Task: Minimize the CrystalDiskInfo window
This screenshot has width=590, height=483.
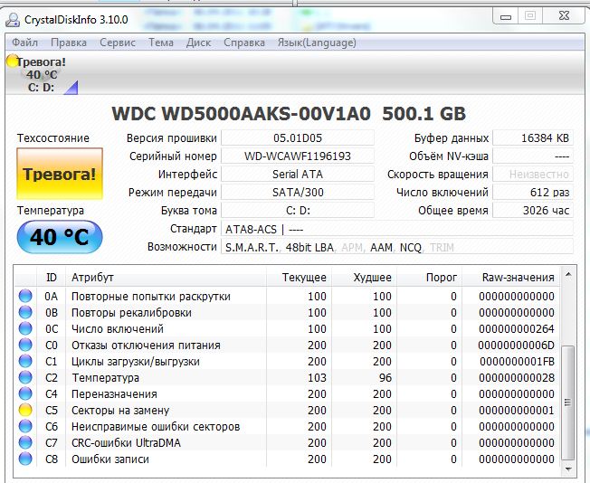Action: click(x=506, y=16)
